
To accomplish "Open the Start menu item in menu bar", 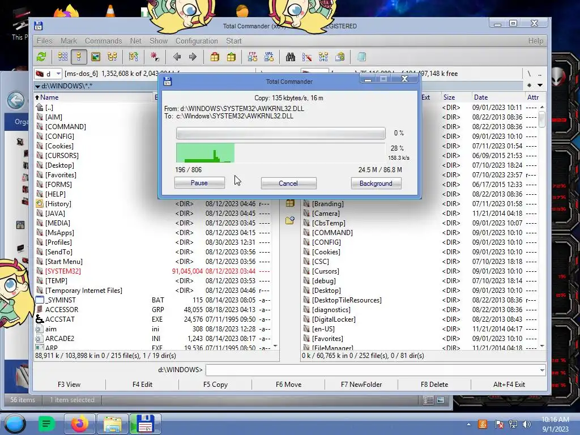I will pyautogui.click(x=234, y=41).
